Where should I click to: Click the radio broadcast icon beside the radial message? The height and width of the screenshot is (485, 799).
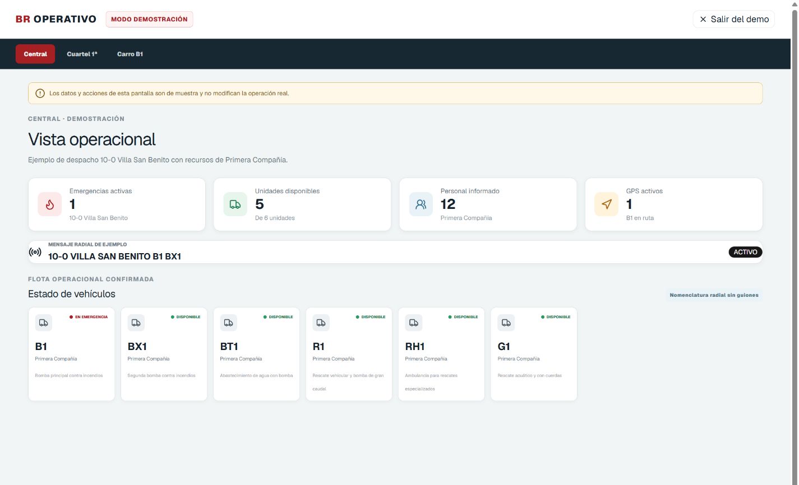(x=35, y=252)
